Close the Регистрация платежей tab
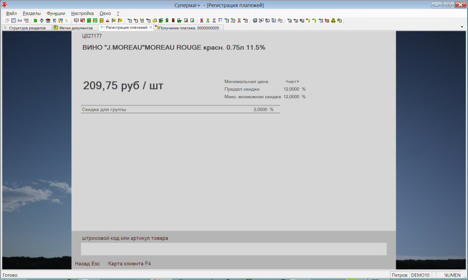The image size is (468, 280). [151, 27]
